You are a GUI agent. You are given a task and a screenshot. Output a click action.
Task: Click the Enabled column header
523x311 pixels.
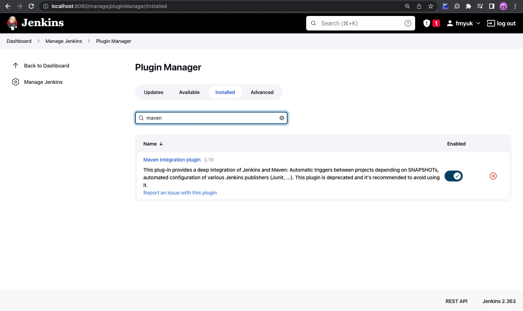(x=456, y=144)
